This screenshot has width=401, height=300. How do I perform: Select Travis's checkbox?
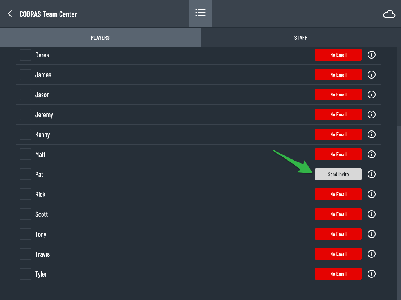point(25,254)
